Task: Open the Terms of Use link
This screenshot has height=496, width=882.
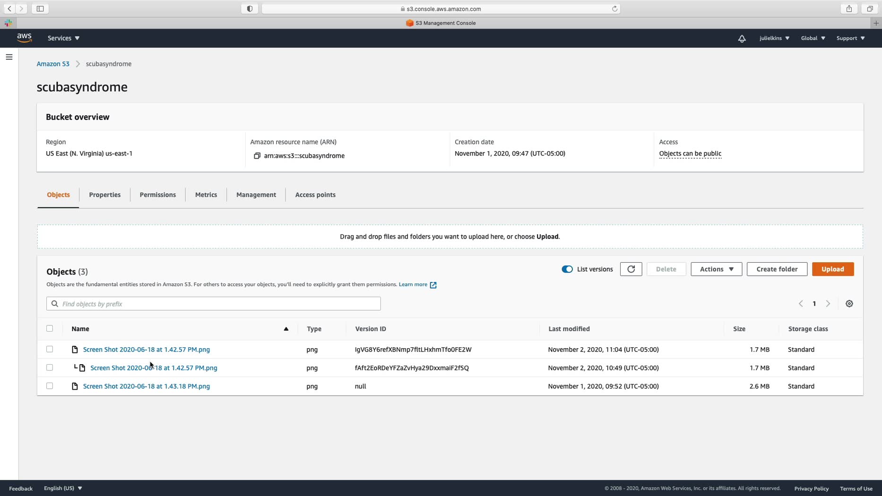Action: 856,488
